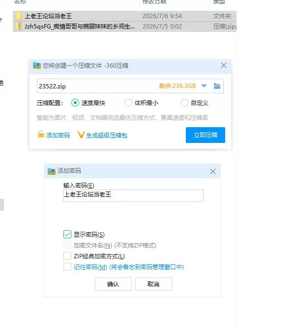
Task: Click the 360压缩 icon in compression dialog title
Action: coord(37,66)
